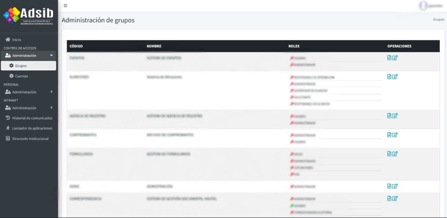
Task: Open Historial de comunicados
Action: (32, 118)
